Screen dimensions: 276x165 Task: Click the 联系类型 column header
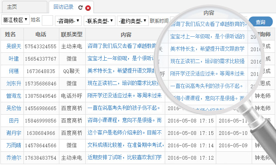point(72,34)
